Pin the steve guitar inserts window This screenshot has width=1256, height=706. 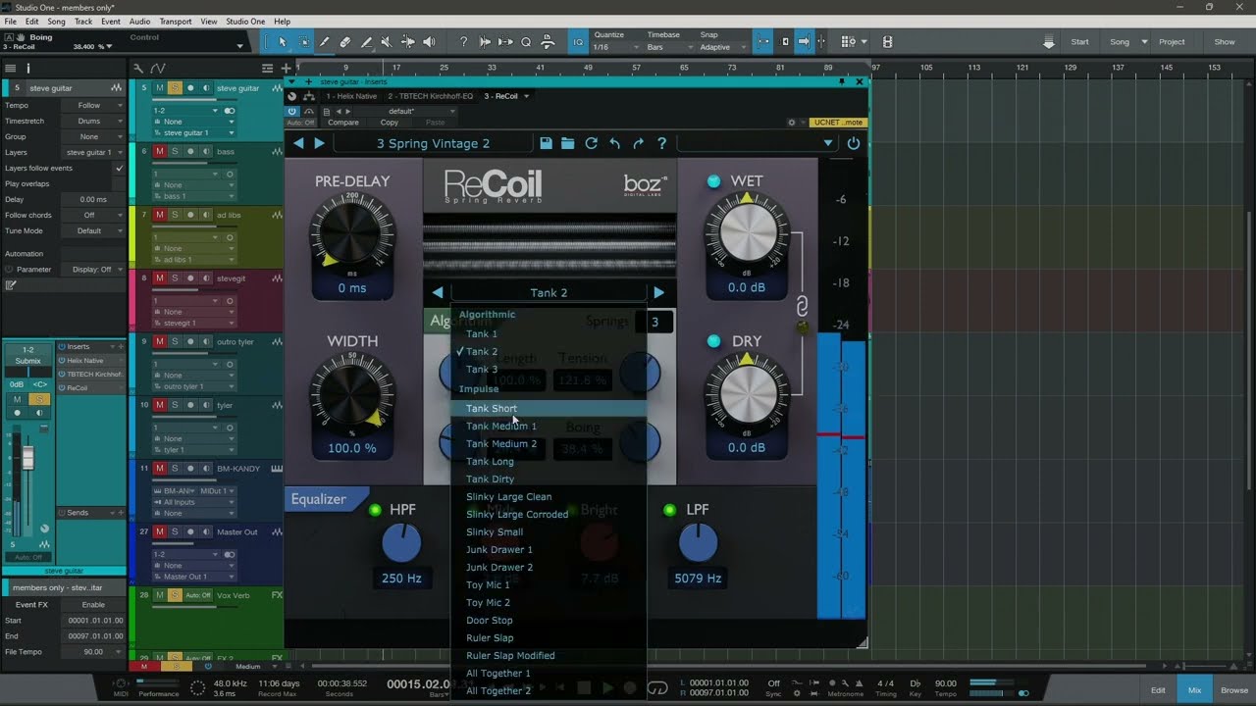coord(842,81)
